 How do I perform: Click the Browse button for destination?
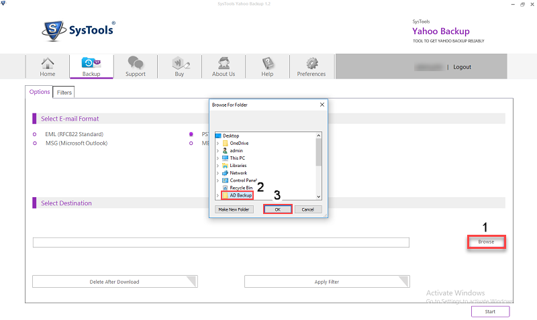coord(486,242)
